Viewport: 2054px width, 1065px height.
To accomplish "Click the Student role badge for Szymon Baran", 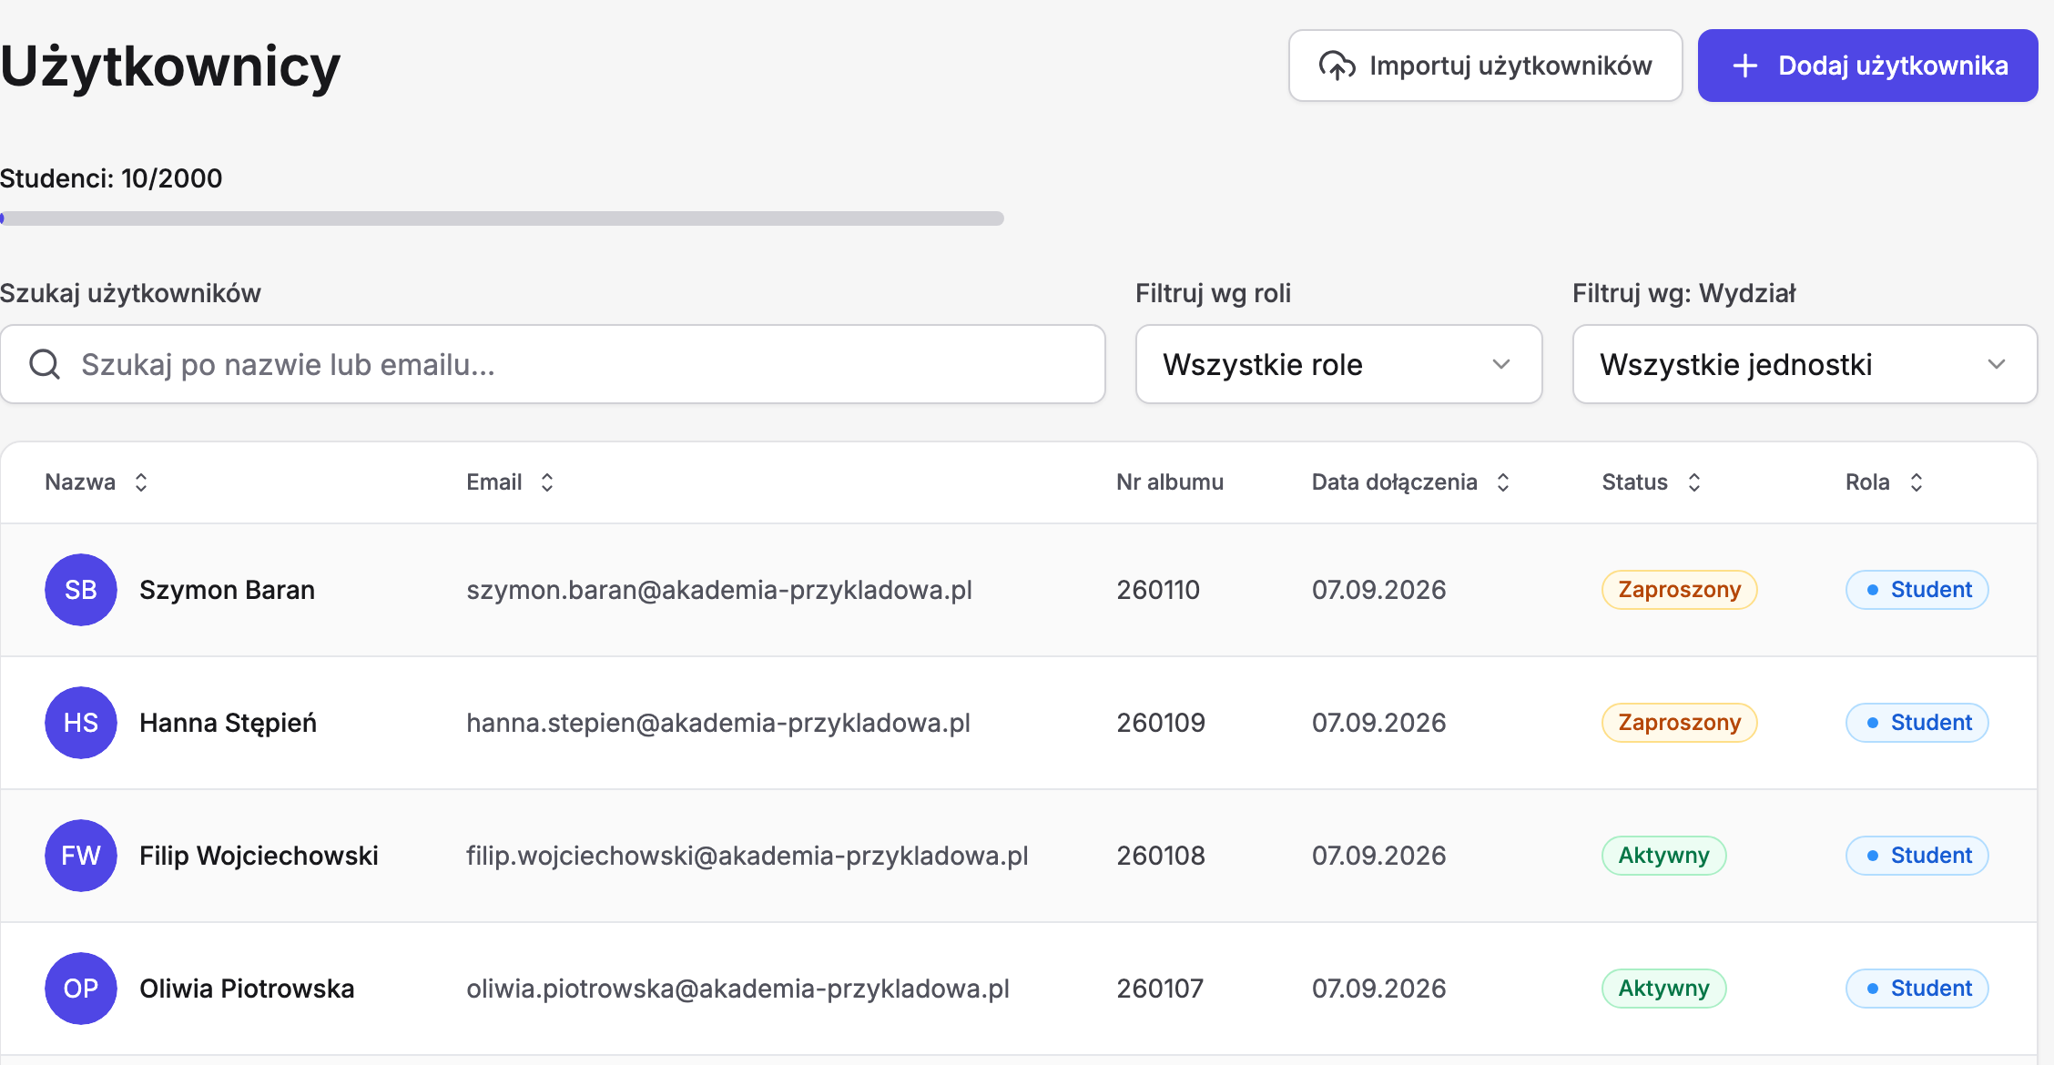I will 1917,590.
